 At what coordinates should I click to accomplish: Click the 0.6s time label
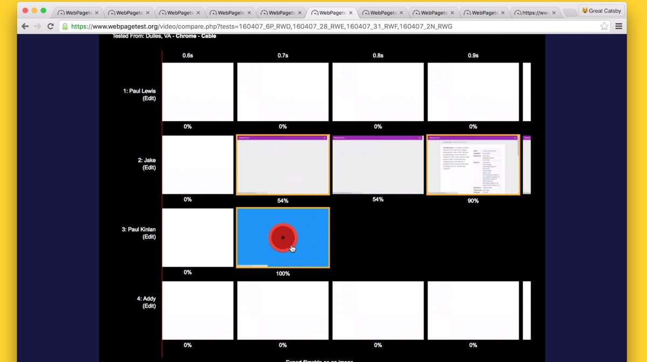(188, 55)
